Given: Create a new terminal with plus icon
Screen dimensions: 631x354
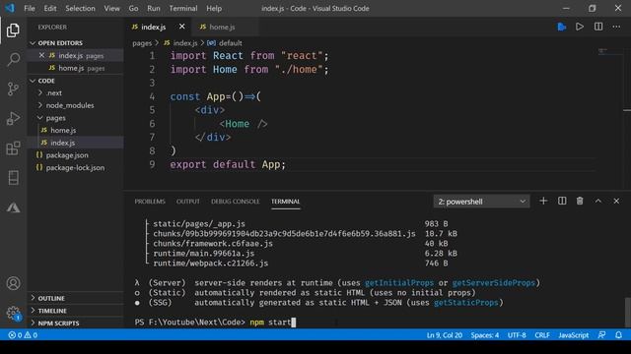Looking at the screenshot, I should pyautogui.click(x=543, y=201).
